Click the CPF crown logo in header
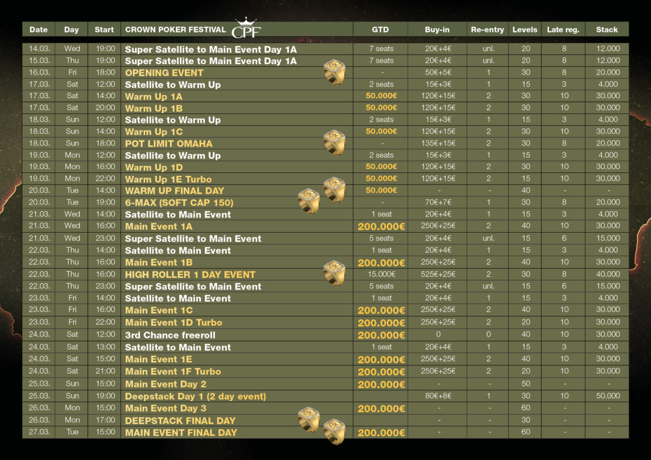 (246, 28)
